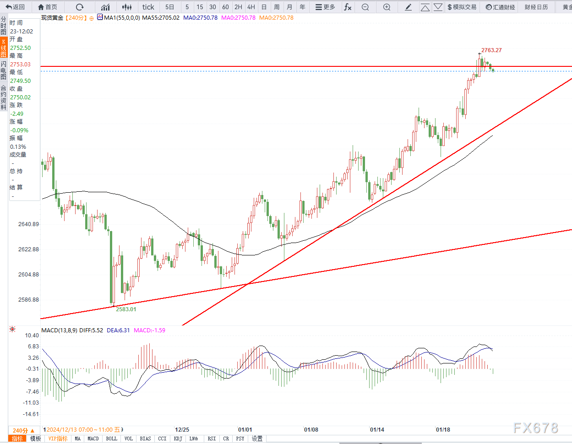Viewport: 572px width, 444px height.
Task: Switch chart period to 4H
Action: tap(251, 7)
